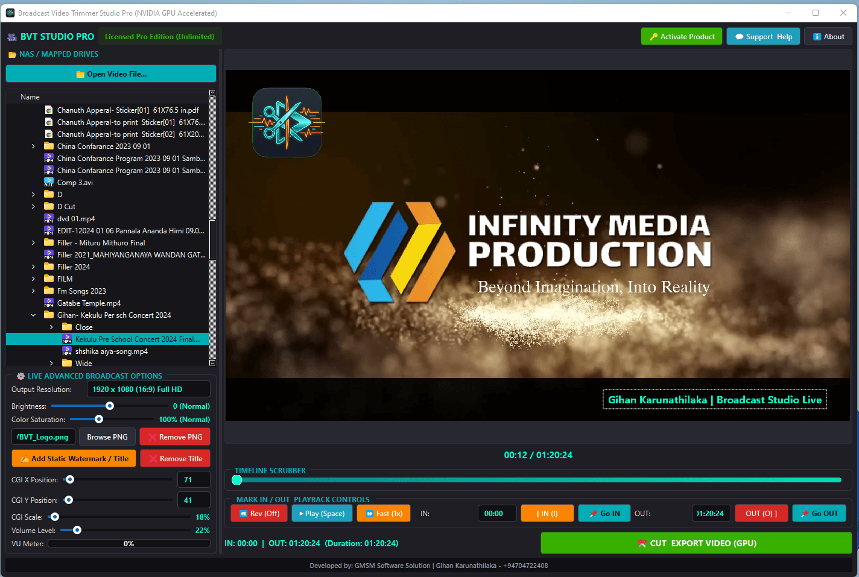Expand the Filler 2024 folder

[33, 267]
